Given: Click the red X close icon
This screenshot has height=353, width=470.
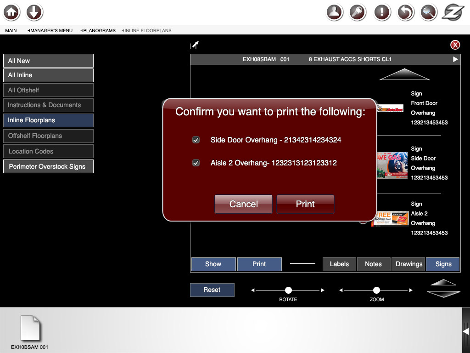Looking at the screenshot, I should [455, 45].
